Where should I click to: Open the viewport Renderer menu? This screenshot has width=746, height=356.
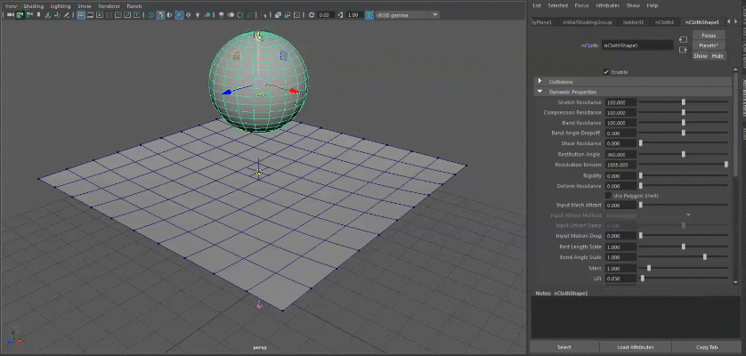click(109, 6)
